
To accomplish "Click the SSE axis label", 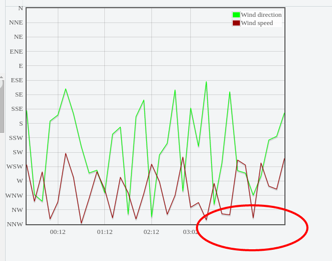I will pyautogui.click(x=17, y=109).
